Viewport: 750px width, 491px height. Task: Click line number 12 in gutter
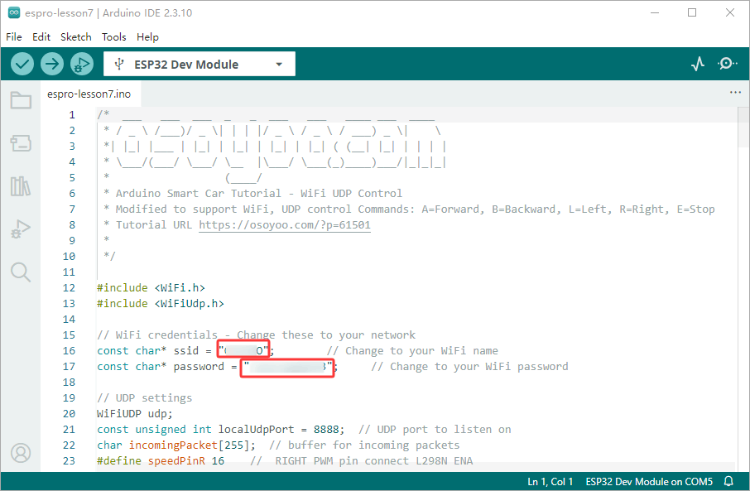pos(69,287)
